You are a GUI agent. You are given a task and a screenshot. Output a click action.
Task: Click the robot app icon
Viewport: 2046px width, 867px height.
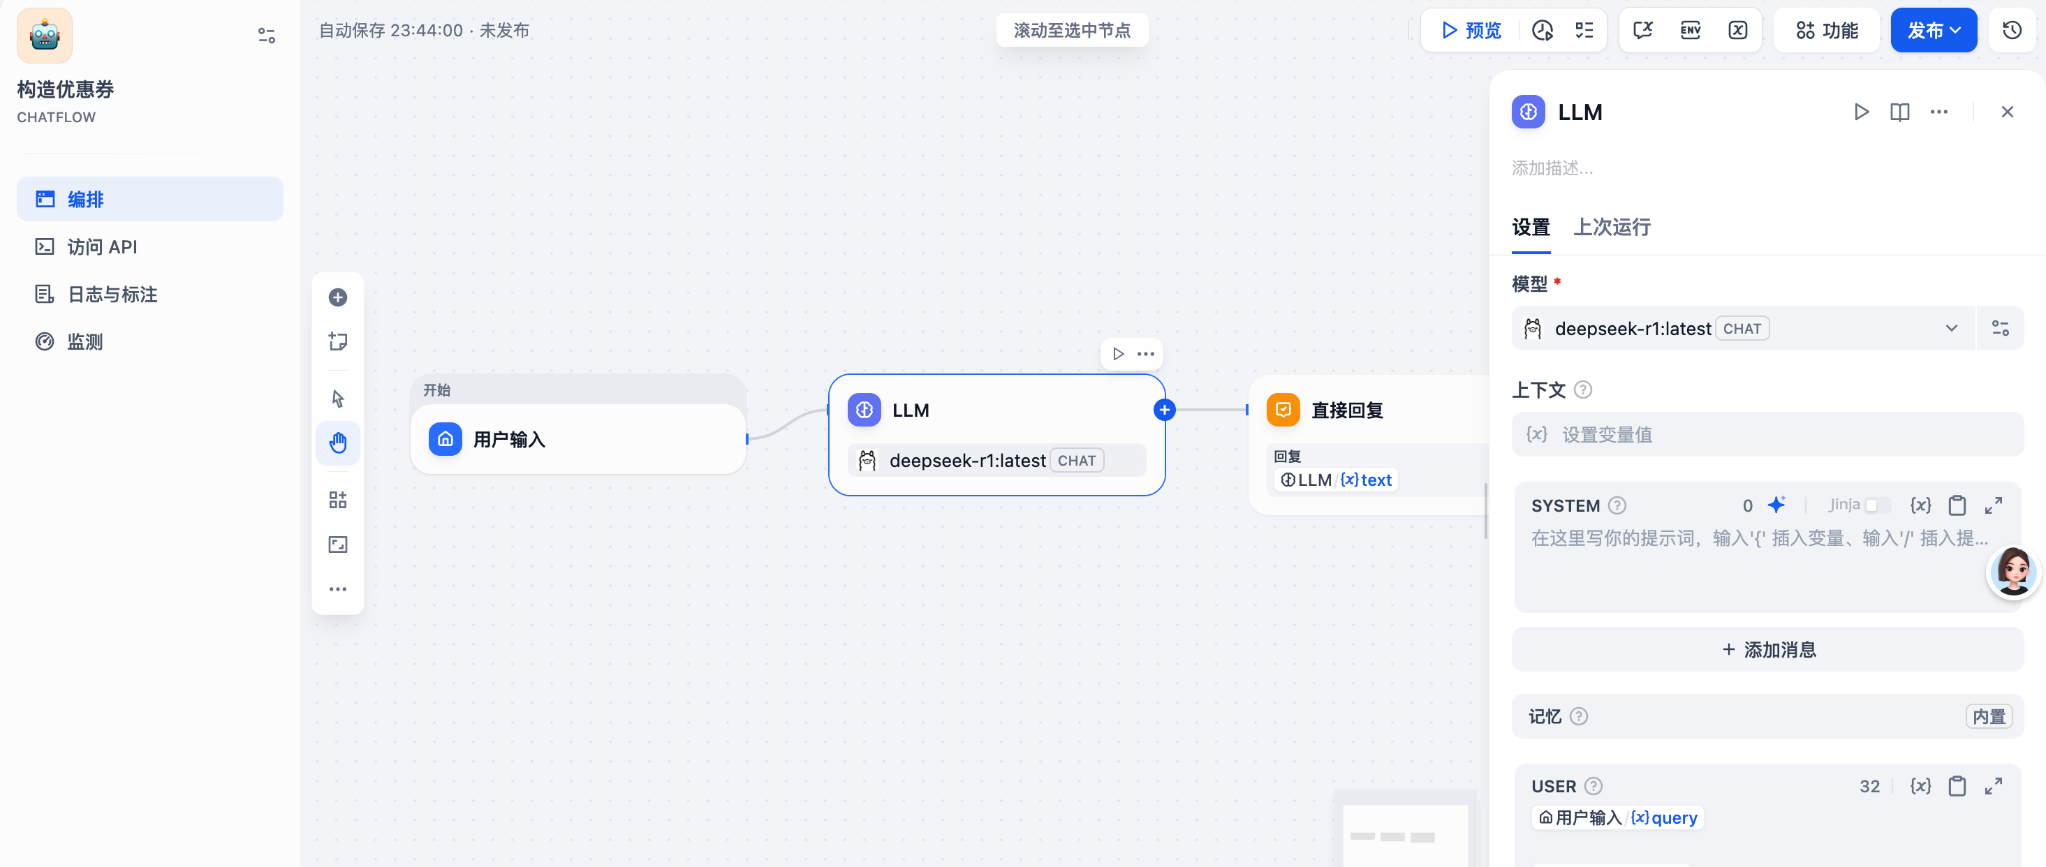[45, 36]
